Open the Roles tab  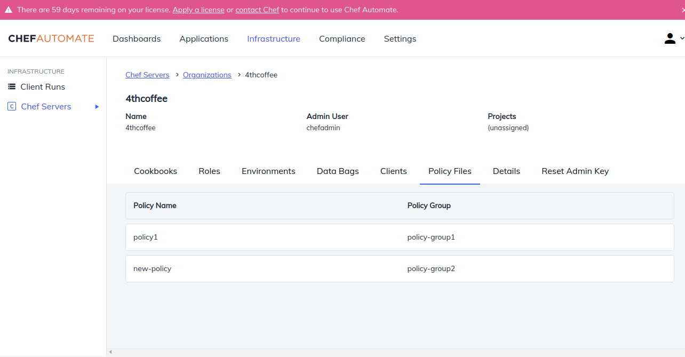209,171
